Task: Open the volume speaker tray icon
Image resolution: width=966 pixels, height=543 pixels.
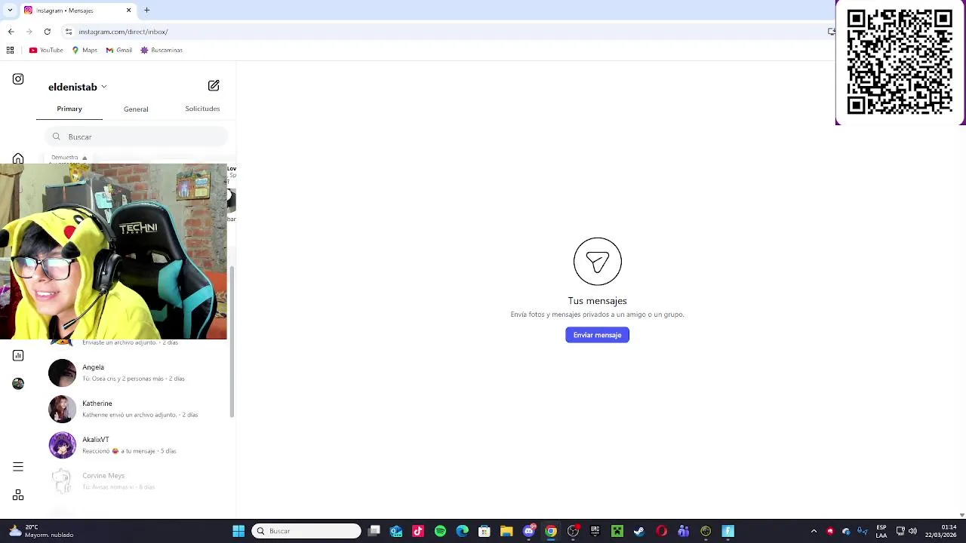Action: [x=912, y=531]
